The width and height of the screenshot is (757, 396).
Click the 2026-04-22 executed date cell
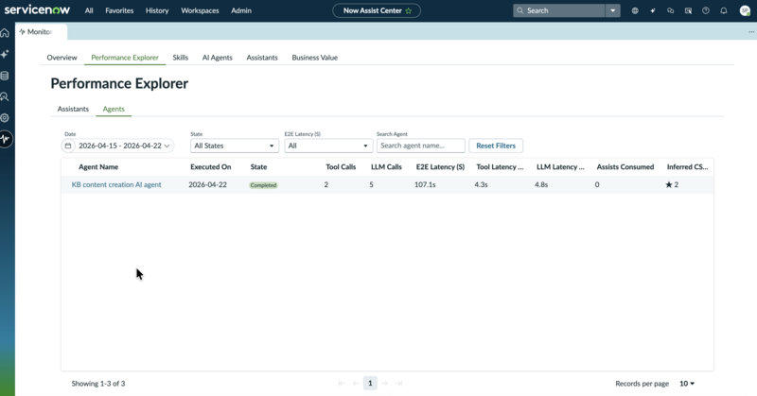207,184
